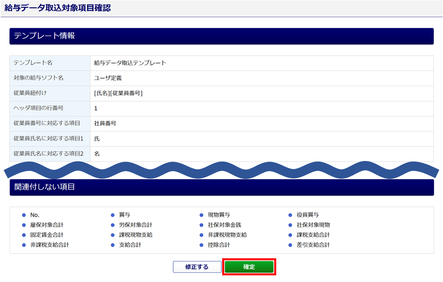Click the ユーザ定義 software name value

(x=108, y=78)
